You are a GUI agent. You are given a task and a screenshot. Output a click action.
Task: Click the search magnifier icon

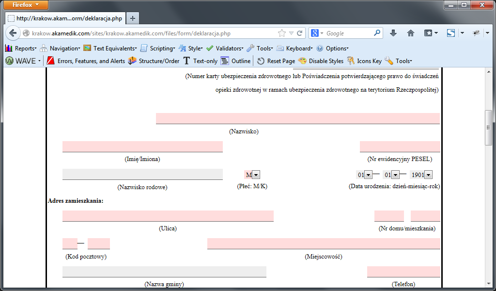(x=377, y=33)
